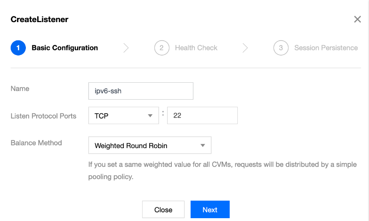Click the step 1 circle icon

tap(18, 48)
